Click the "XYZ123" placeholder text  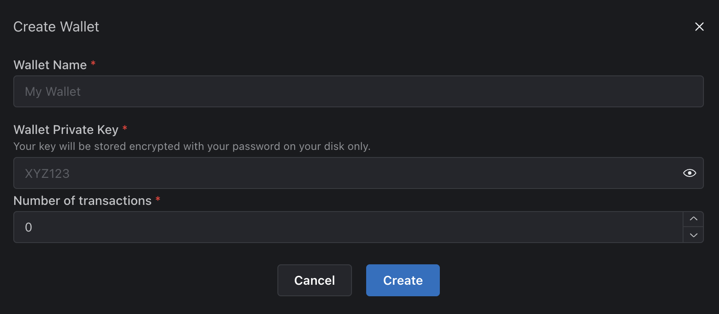tap(47, 173)
